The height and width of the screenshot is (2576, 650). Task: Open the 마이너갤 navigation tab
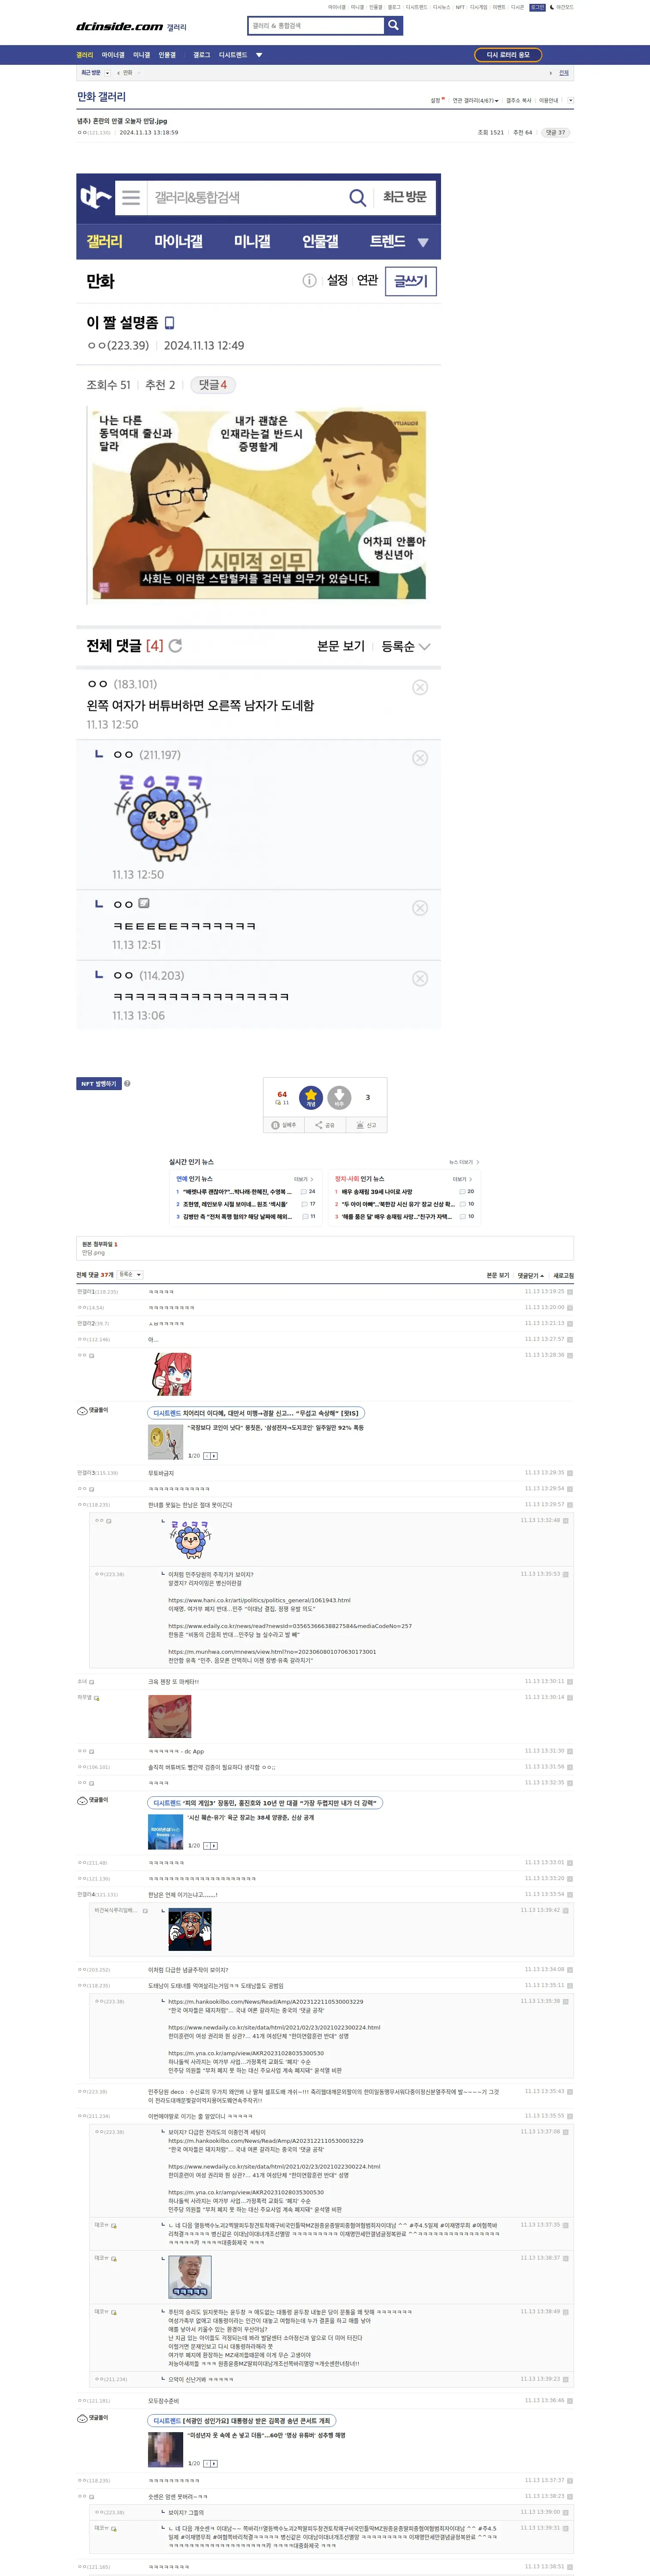113,55
